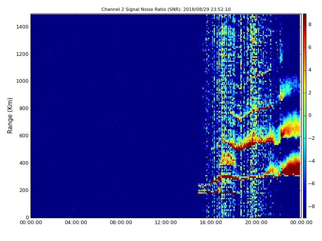Click the 600 range tick label

24,136
